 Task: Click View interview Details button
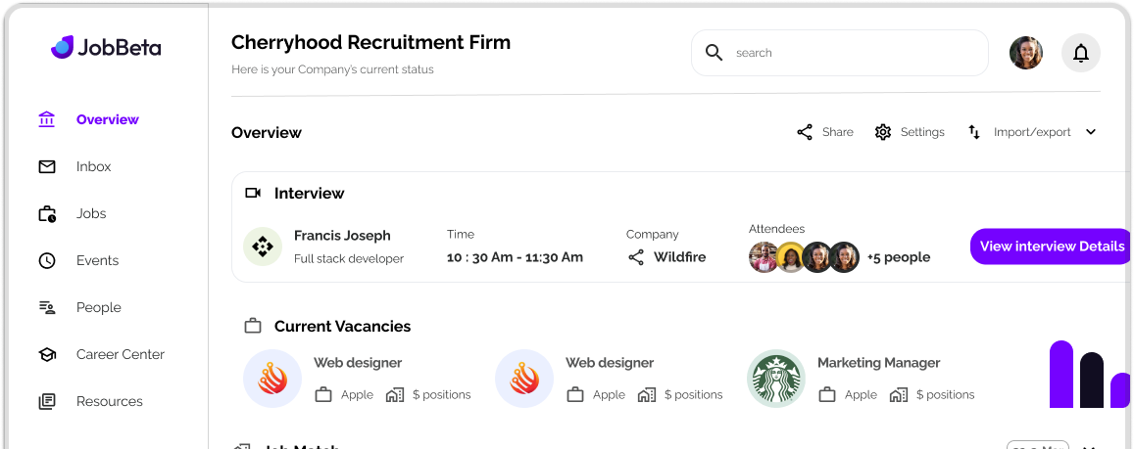(x=1051, y=247)
